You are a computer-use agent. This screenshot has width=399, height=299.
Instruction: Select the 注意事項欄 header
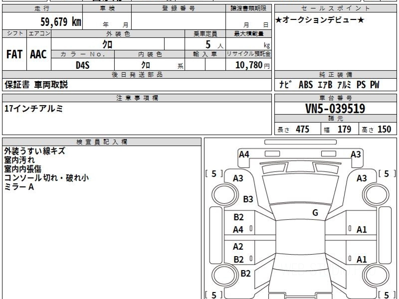pos(137,98)
